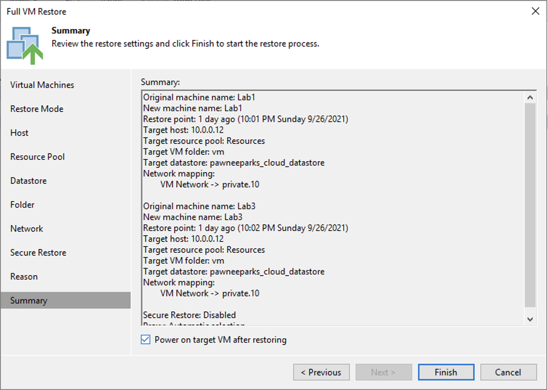The image size is (548, 390).
Task: Select the Reason step
Action: (x=24, y=276)
